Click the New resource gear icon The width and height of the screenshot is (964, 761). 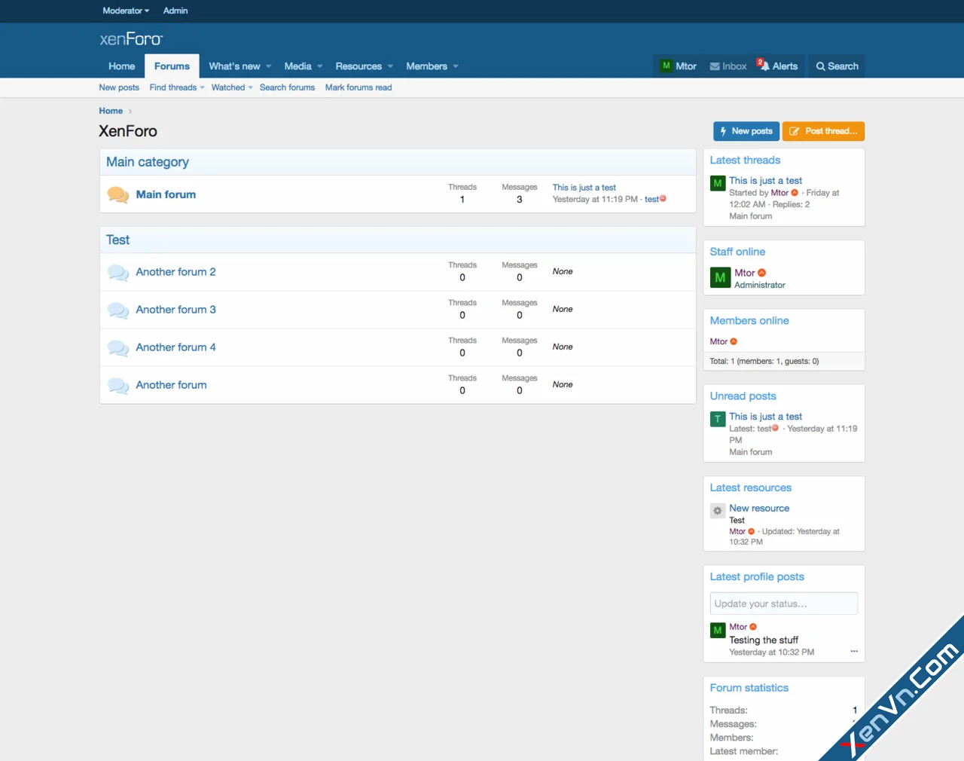[x=718, y=511]
